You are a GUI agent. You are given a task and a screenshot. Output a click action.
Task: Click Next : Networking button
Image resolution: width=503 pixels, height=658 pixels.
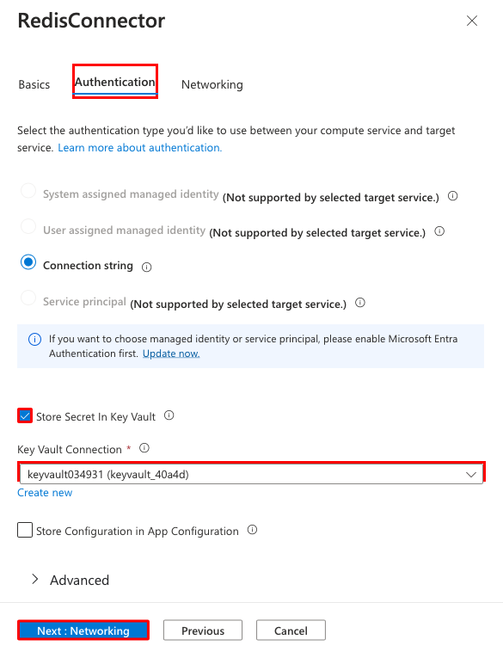click(x=83, y=630)
